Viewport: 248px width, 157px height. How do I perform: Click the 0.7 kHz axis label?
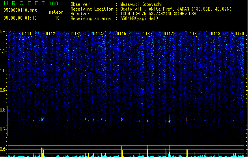(x=4, y=130)
